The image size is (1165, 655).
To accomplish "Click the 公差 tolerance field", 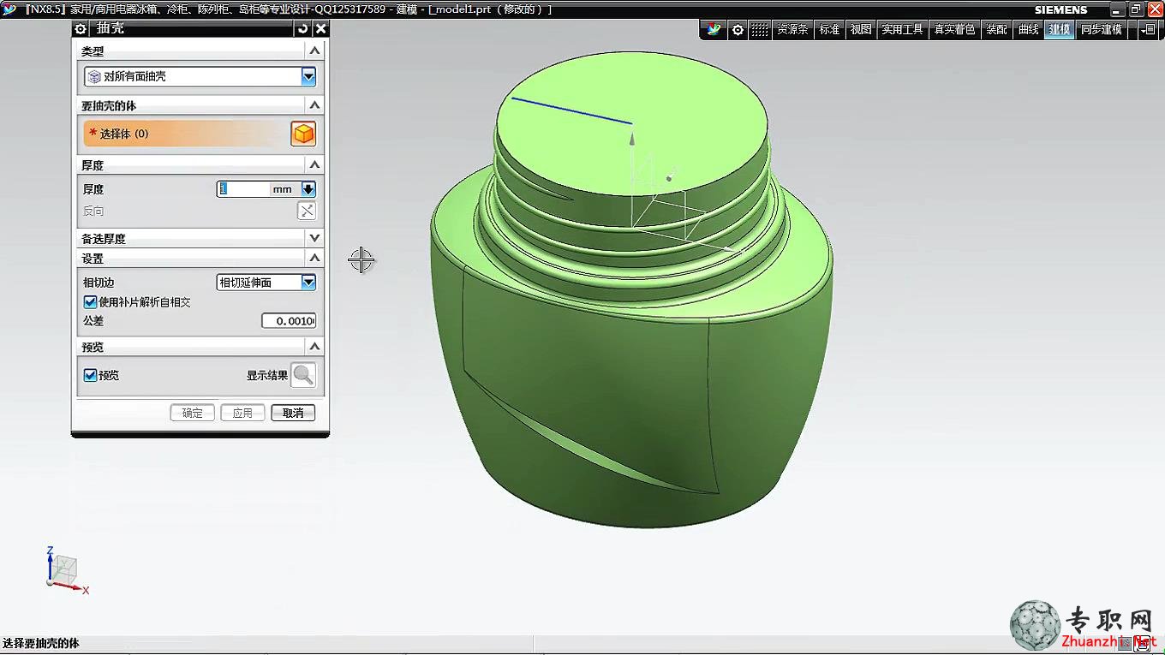I will pos(289,320).
